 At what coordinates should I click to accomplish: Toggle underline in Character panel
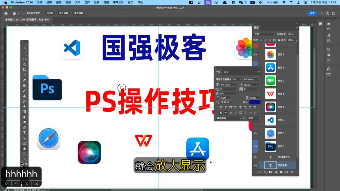point(250,107)
